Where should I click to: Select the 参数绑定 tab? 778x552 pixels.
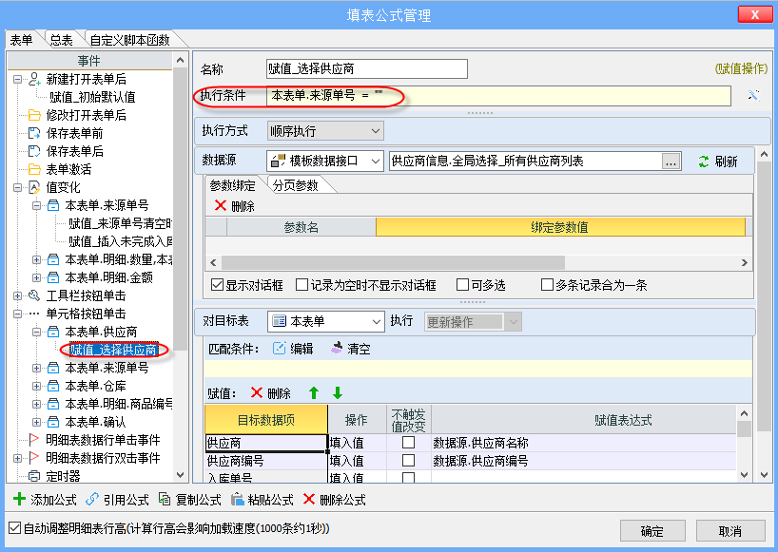(x=232, y=185)
